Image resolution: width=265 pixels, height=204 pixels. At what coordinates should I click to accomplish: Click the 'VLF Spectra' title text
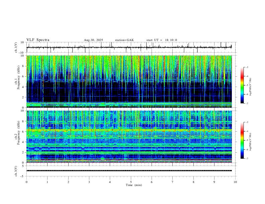click(38, 40)
